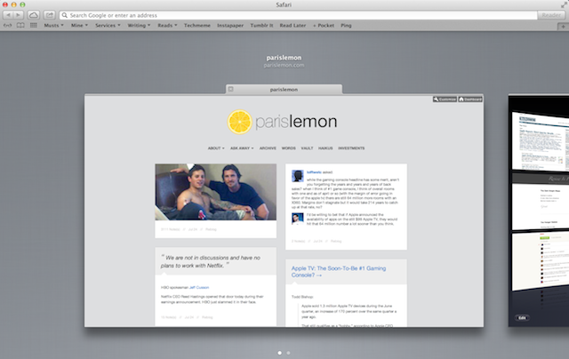Screen dimensions: 569x359
Task: Go forward with the forward arrow button
Action: 19,15
